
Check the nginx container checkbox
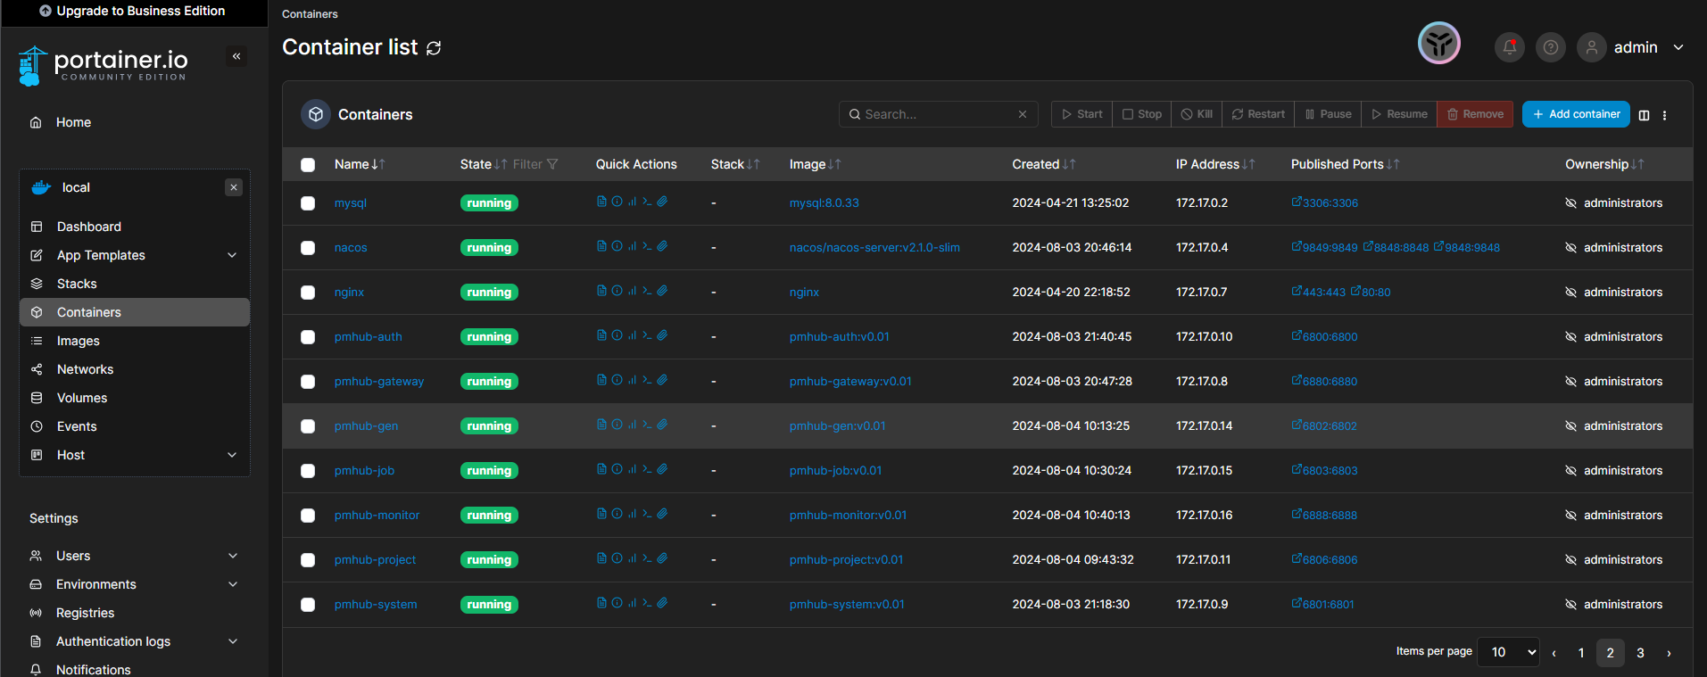[308, 293]
